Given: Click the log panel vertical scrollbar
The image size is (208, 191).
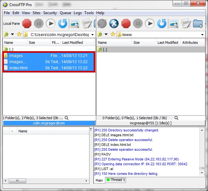Looking at the screenshot, I should [202, 151].
